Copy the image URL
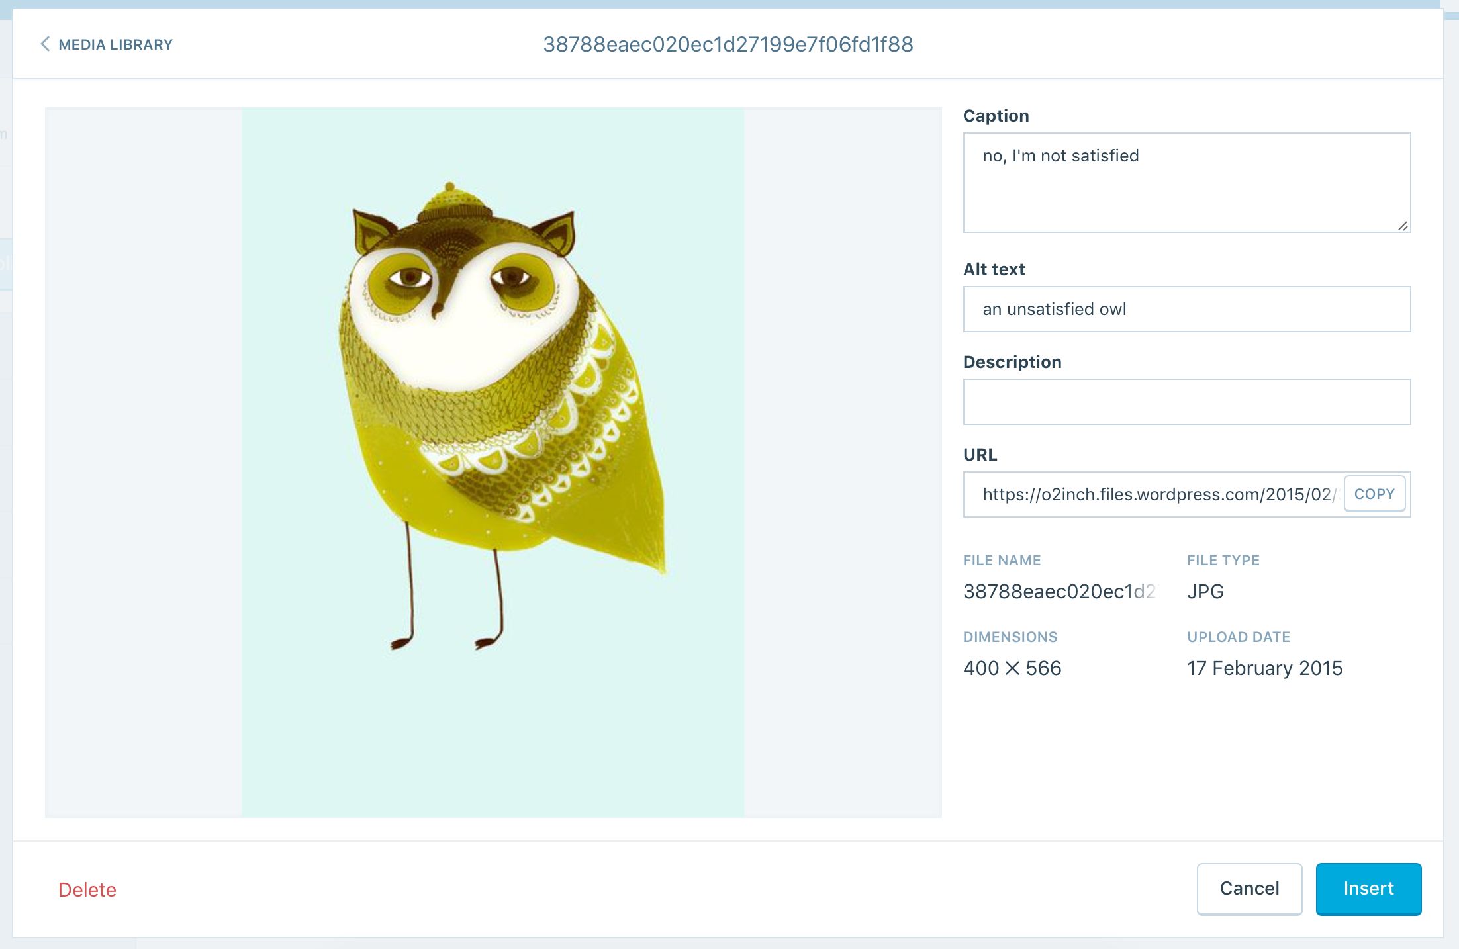Image resolution: width=1459 pixels, height=949 pixels. 1374,494
